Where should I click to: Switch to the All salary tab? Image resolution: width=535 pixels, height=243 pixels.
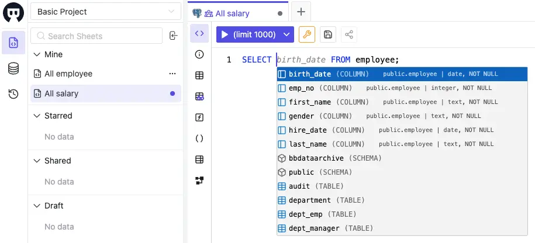tap(232, 13)
